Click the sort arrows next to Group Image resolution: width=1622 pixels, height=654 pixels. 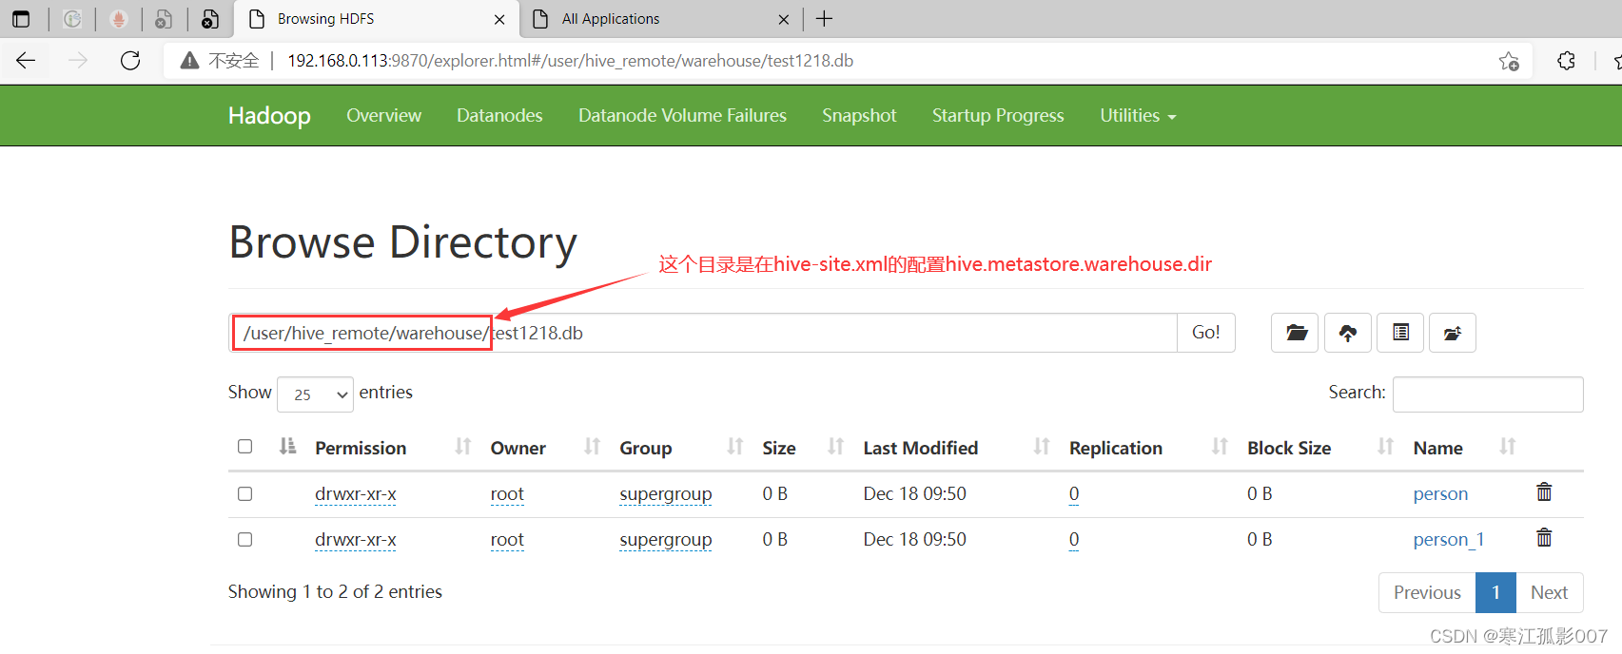(x=734, y=447)
